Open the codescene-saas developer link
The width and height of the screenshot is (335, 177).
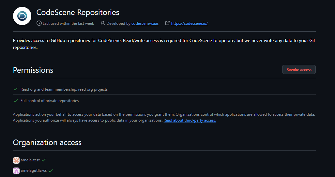[x=145, y=23]
